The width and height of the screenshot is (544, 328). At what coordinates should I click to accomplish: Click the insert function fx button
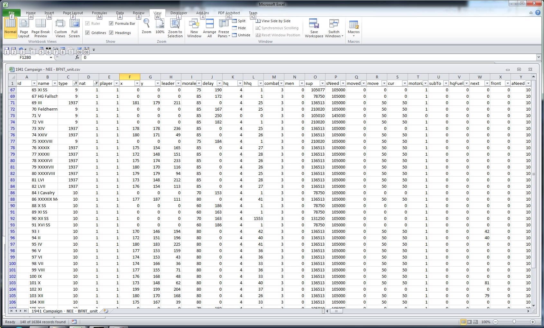(x=77, y=57)
